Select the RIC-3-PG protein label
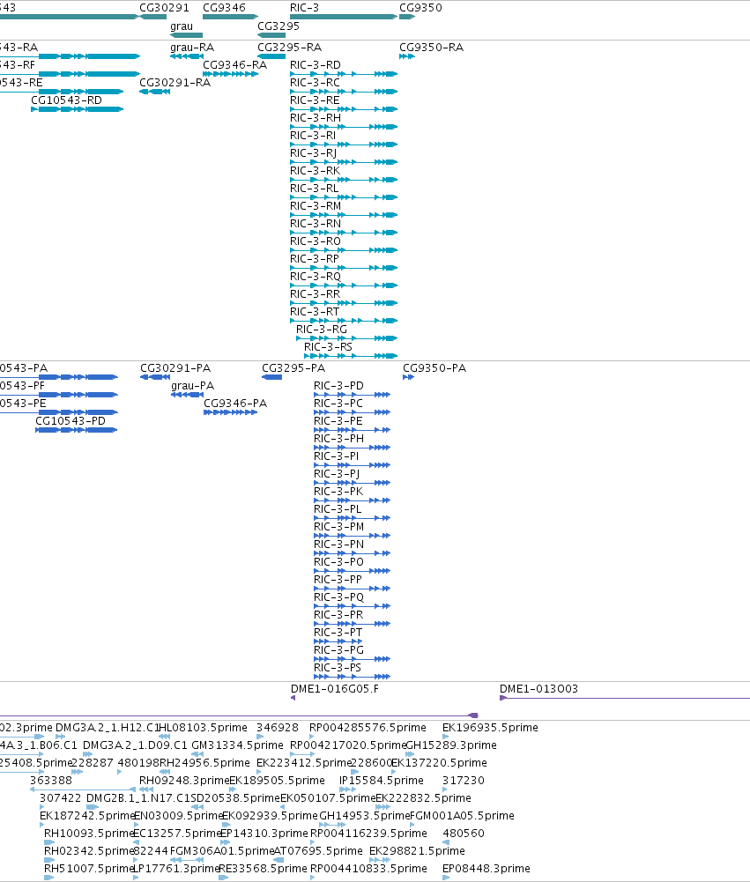750x882 pixels. coord(338,650)
